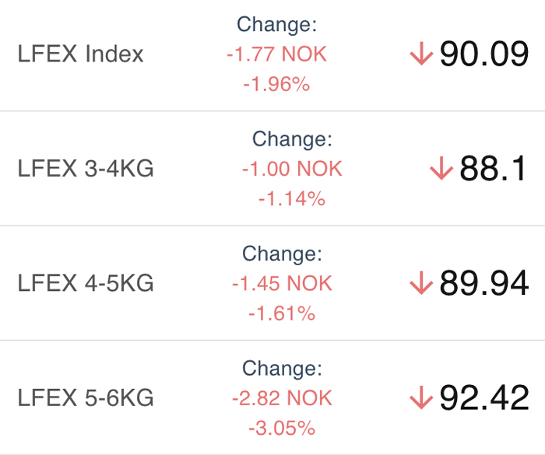Click the 88.1 price value
Screen dimensions: 545x455
(493, 169)
